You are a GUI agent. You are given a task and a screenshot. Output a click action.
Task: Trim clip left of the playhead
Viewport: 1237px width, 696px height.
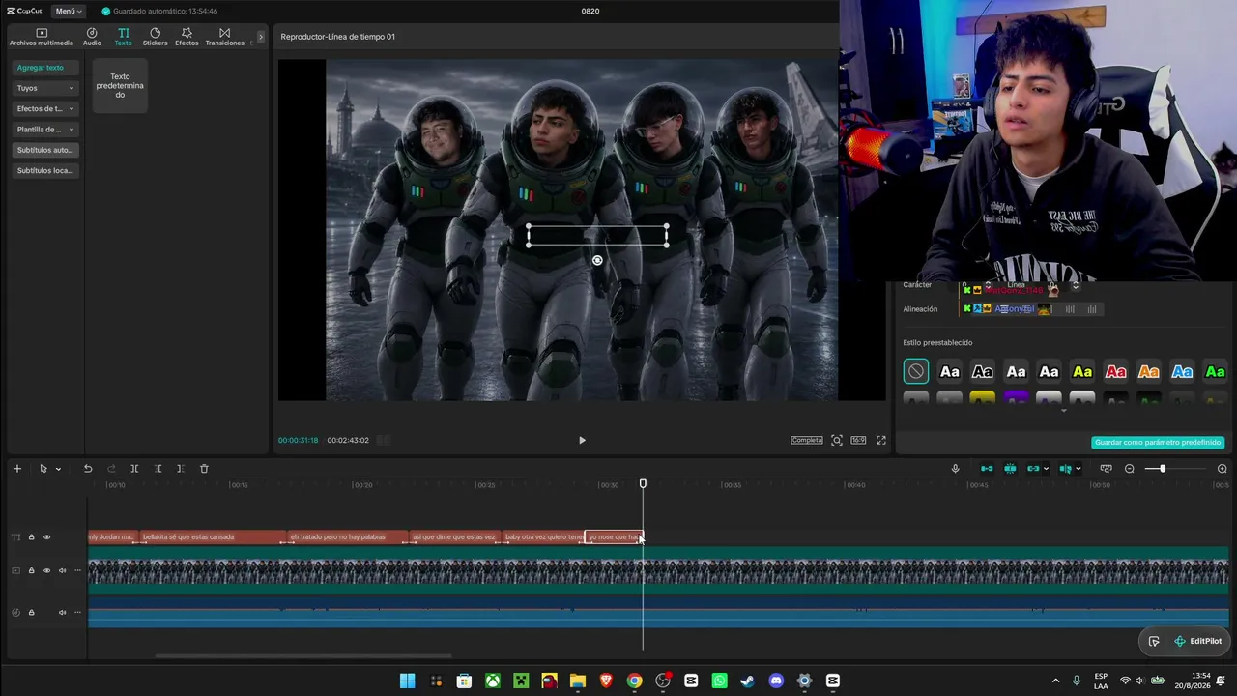(158, 469)
